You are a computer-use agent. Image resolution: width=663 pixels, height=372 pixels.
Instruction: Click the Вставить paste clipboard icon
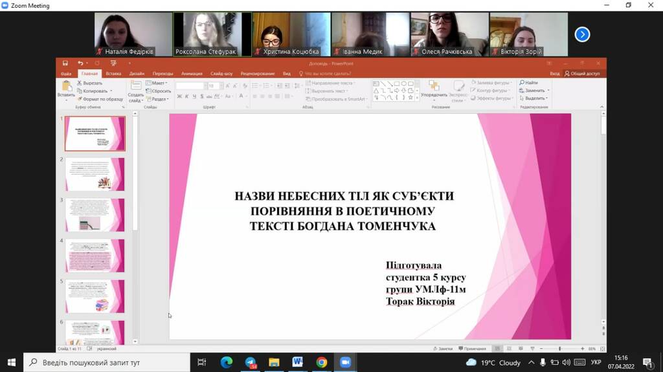click(x=67, y=86)
